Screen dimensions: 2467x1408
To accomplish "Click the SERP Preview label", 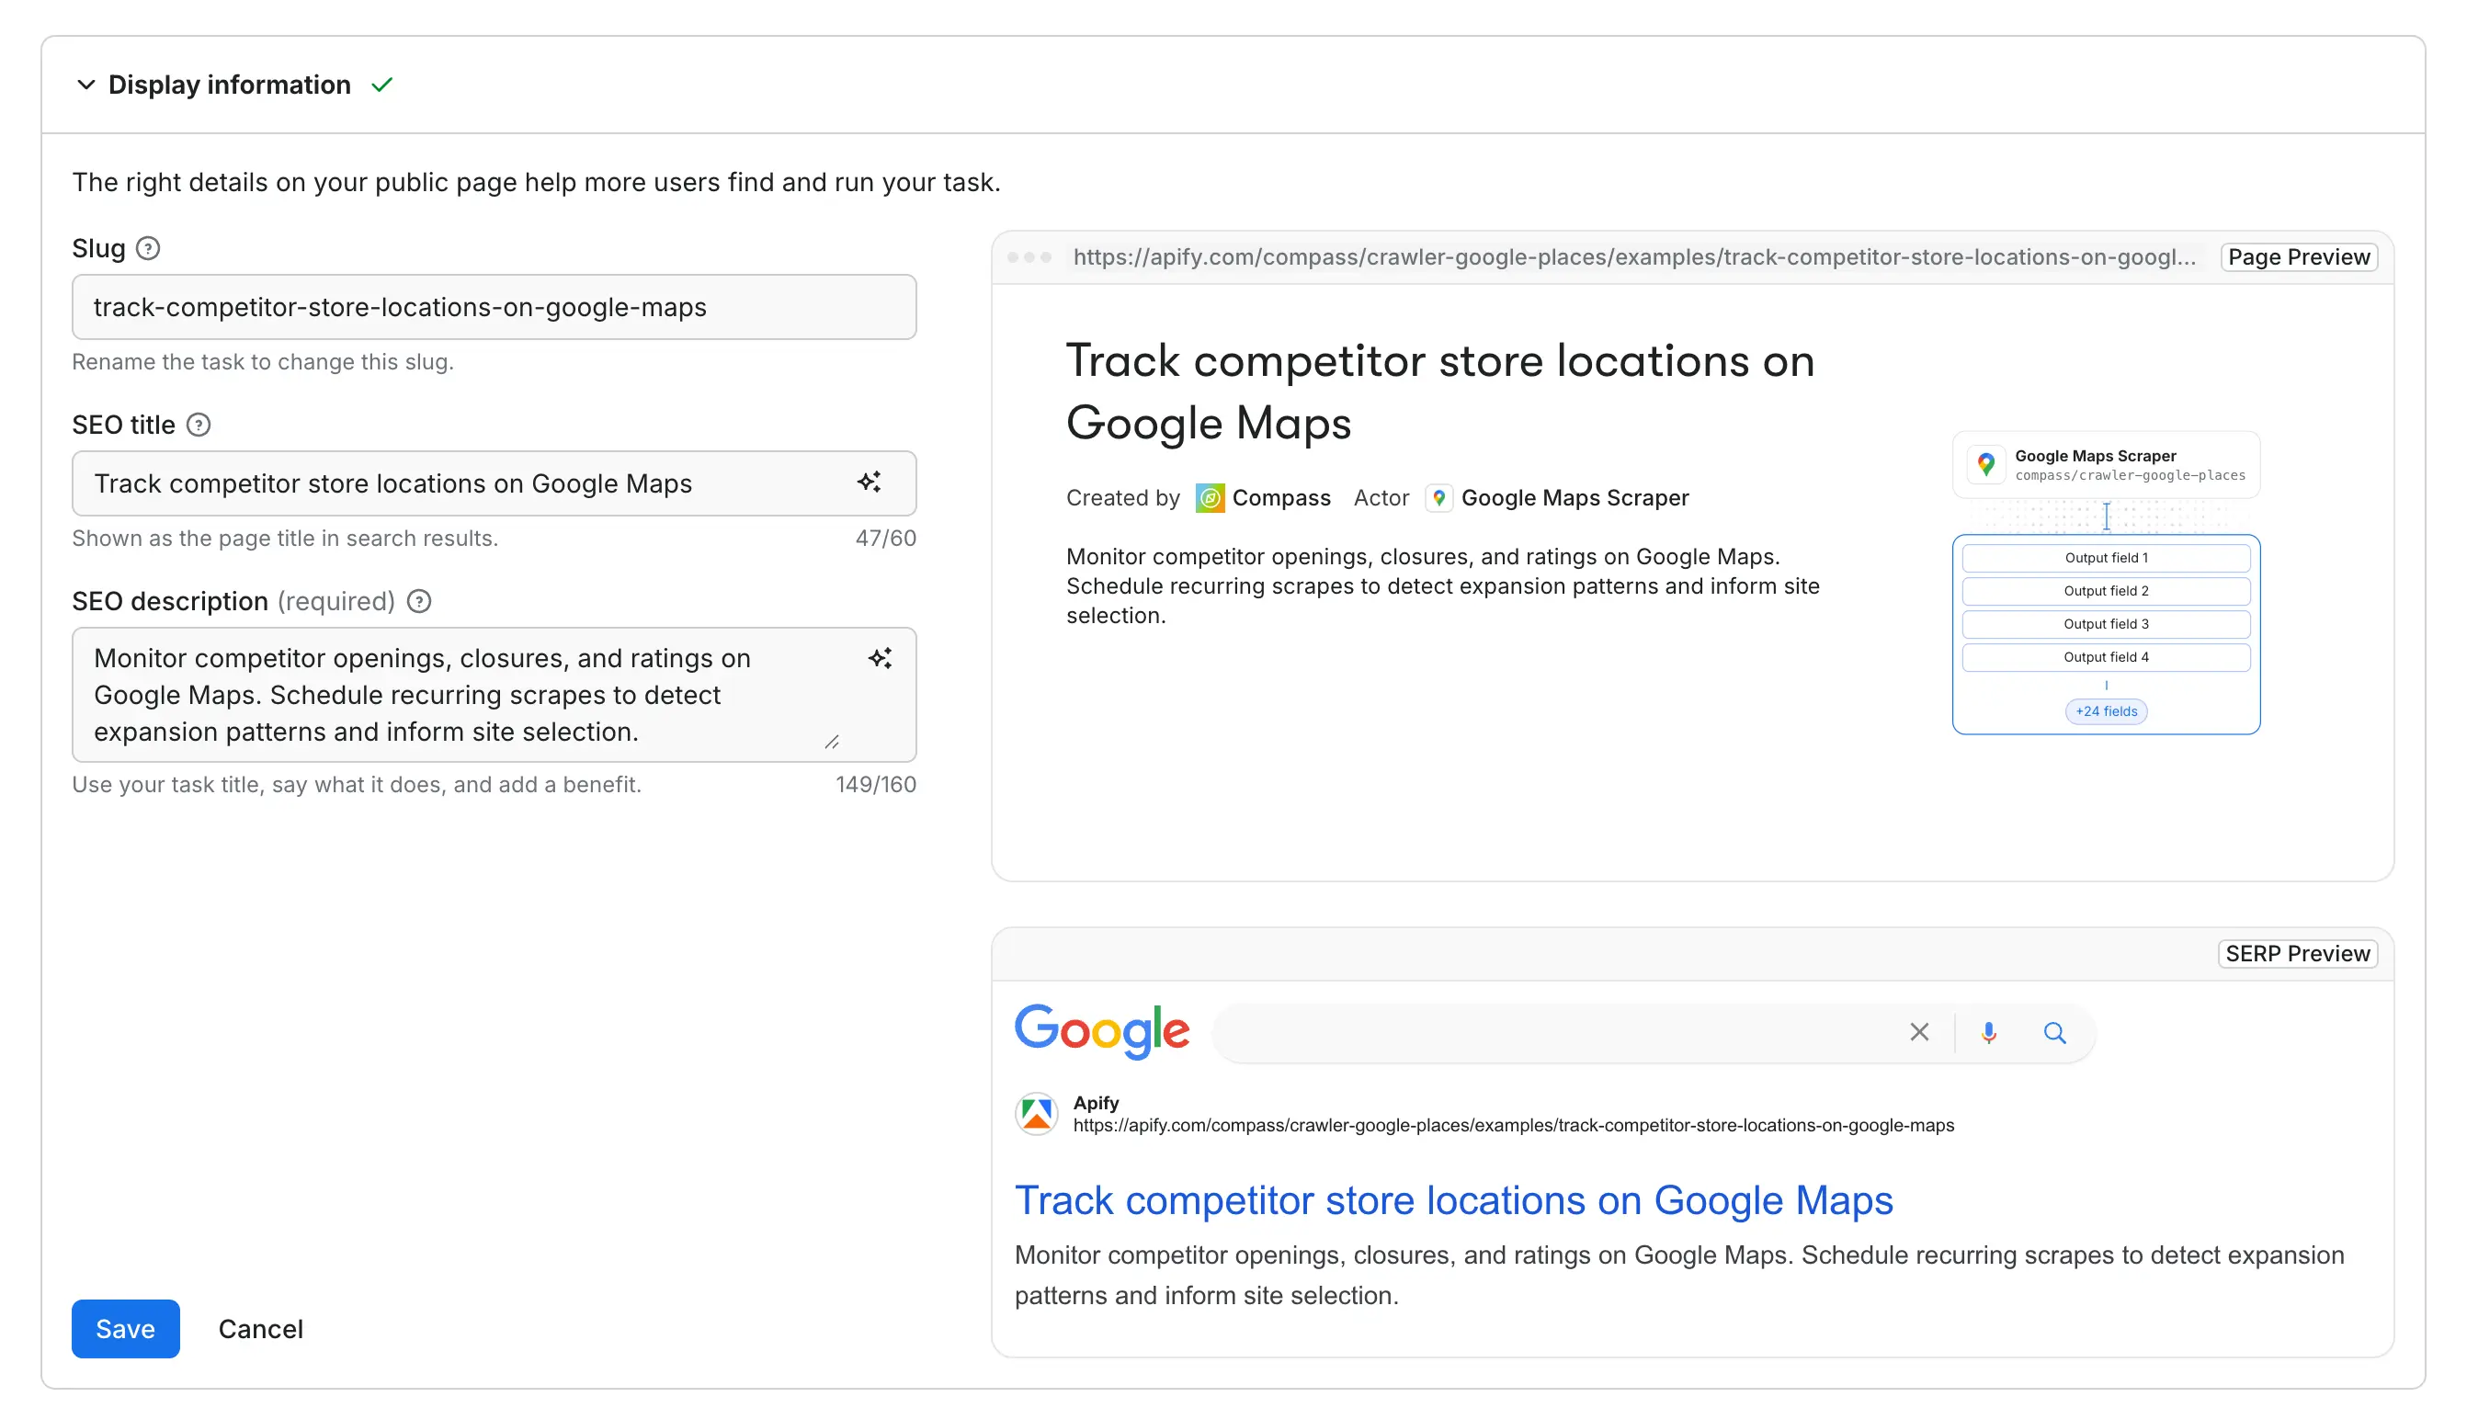I will tap(2298, 953).
